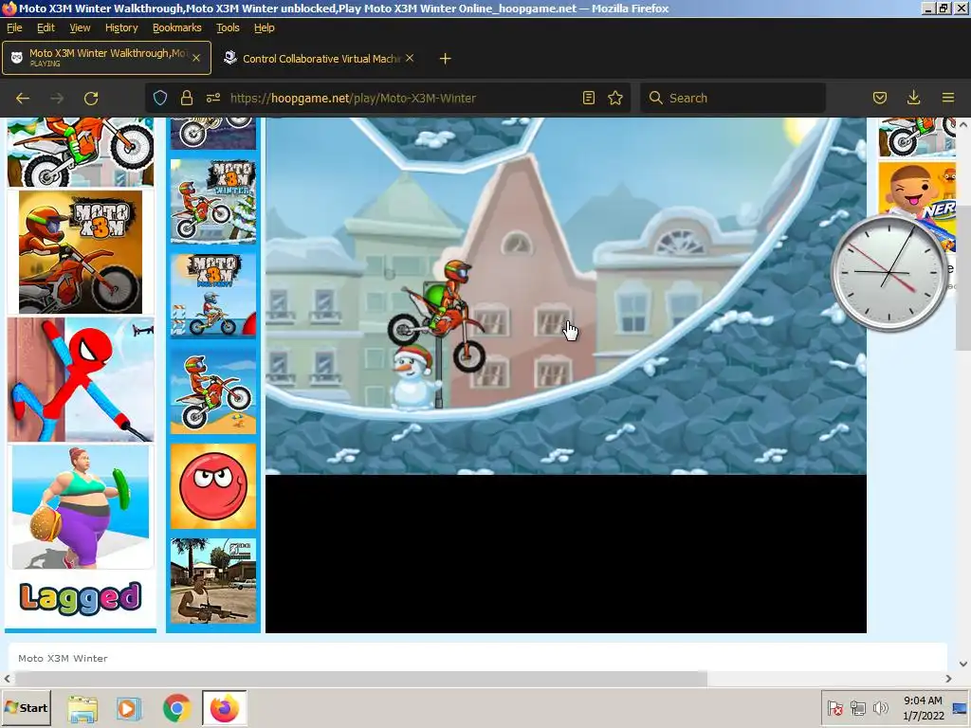The width and height of the screenshot is (971, 728).
Task: Open the View menu
Action: tap(80, 27)
